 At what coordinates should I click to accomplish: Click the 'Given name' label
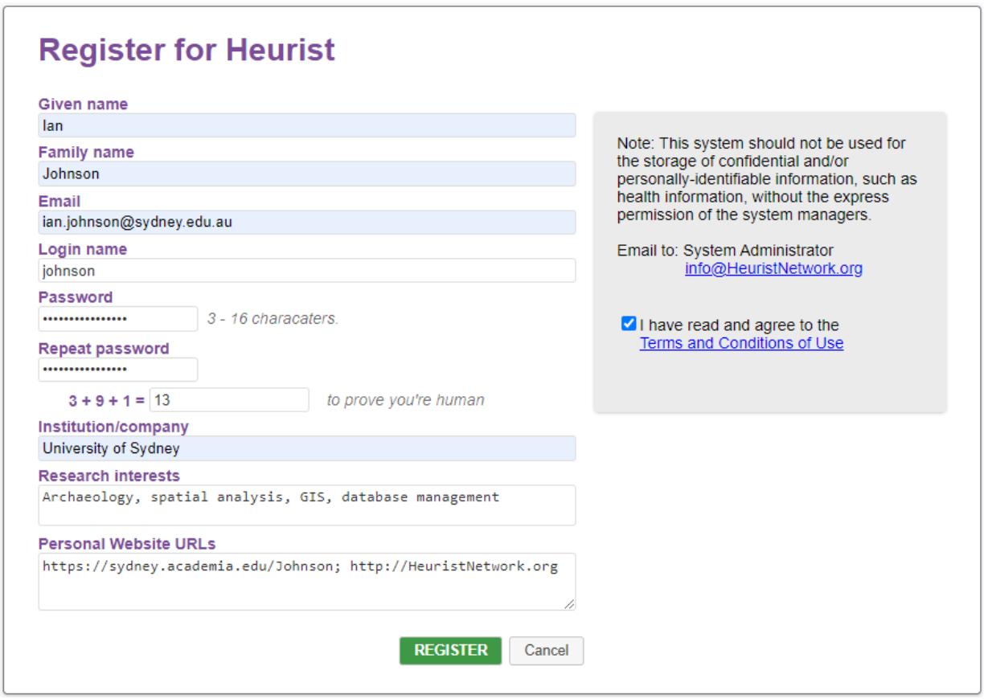coord(83,104)
